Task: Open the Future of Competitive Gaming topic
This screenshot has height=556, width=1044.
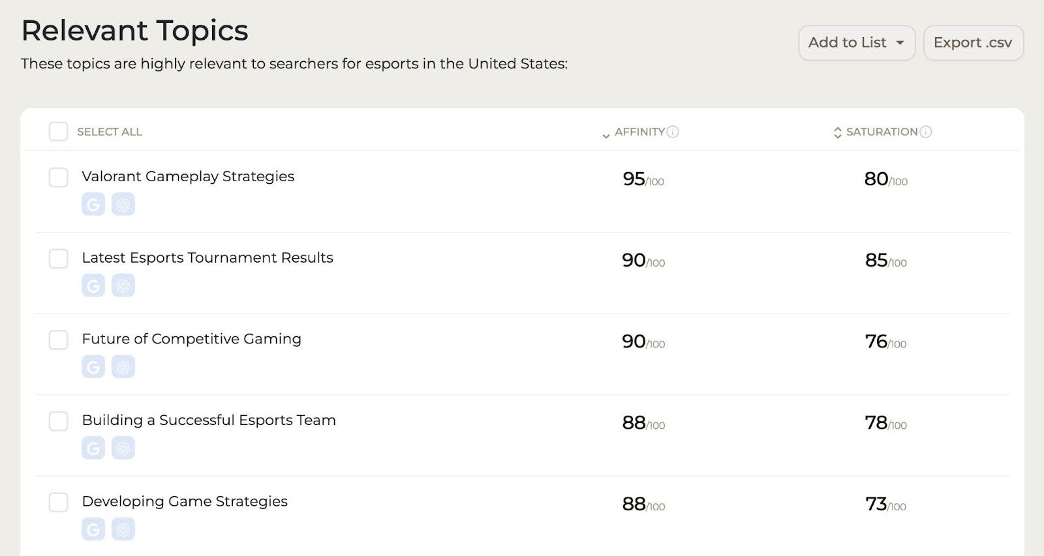Action: point(191,338)
